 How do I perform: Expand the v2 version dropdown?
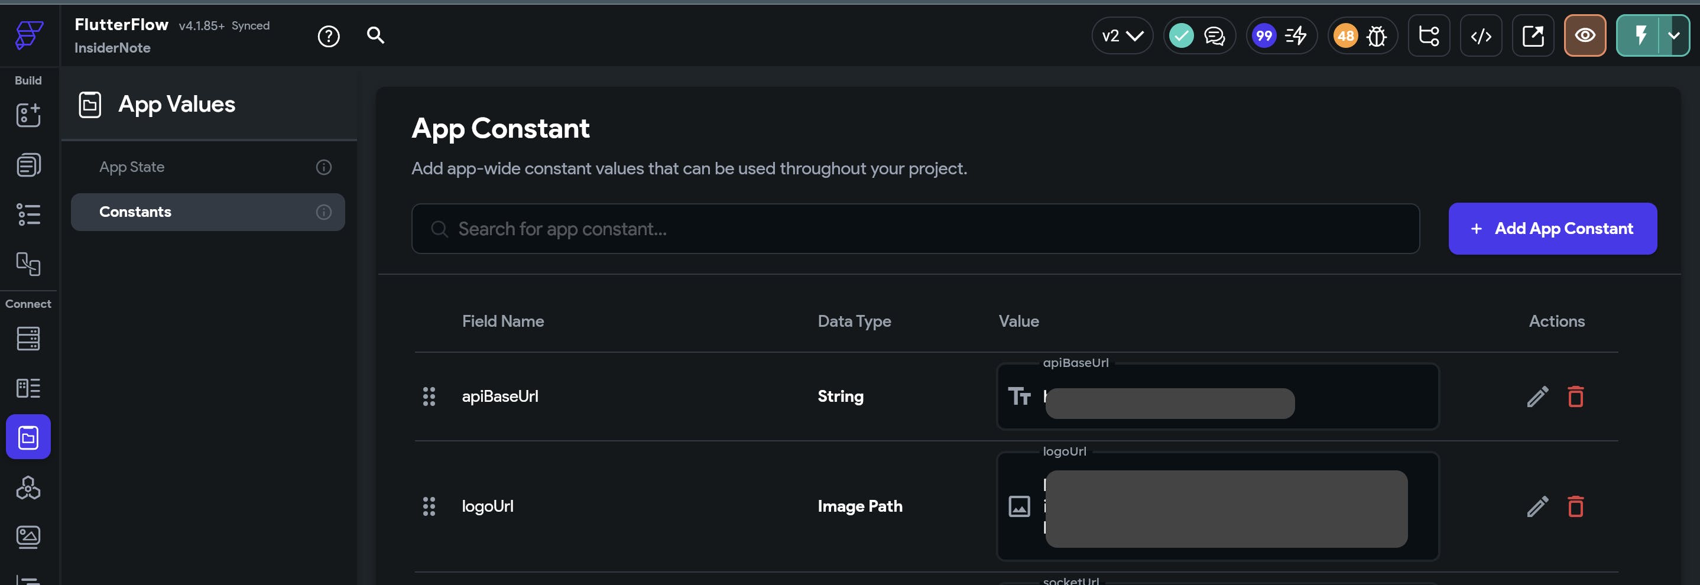click(1122, 35)
